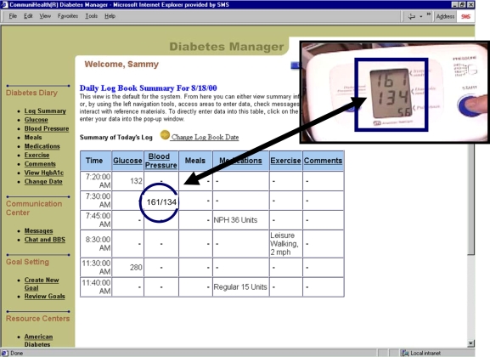This screenshot has height=357, width=490.
Task: Click the Meals sidebar item
Action: [x=33, y=137]
